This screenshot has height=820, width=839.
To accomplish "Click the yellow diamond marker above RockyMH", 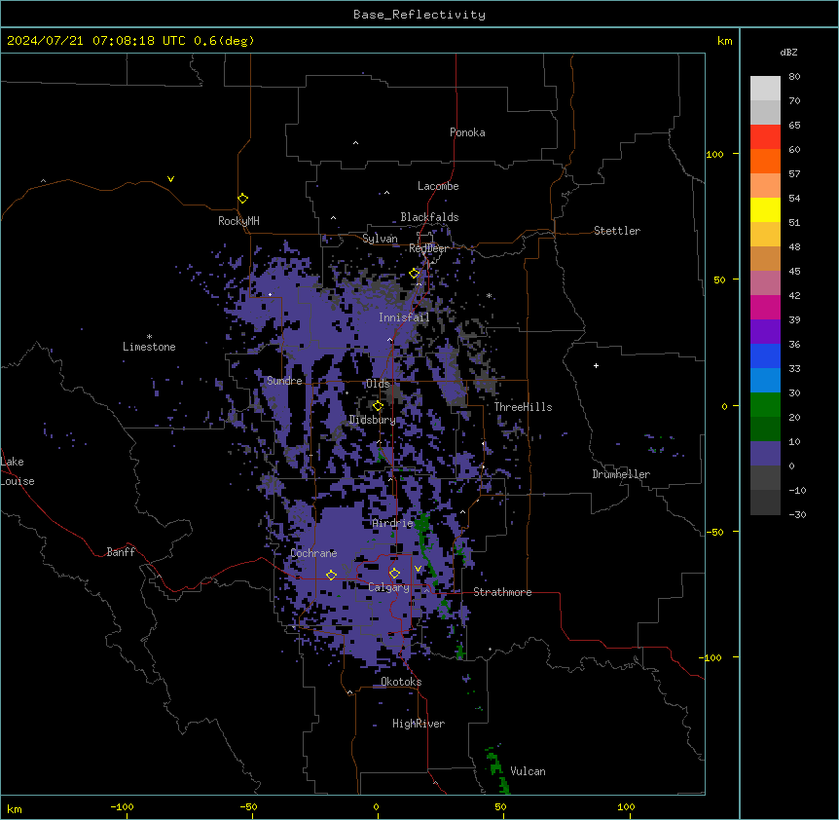I will pos(243,199).
